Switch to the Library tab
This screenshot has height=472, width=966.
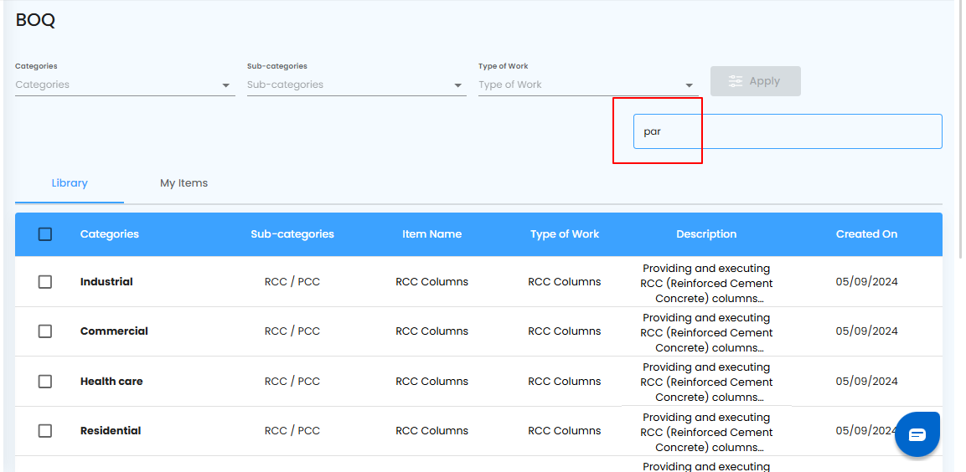tap(70, 183)
